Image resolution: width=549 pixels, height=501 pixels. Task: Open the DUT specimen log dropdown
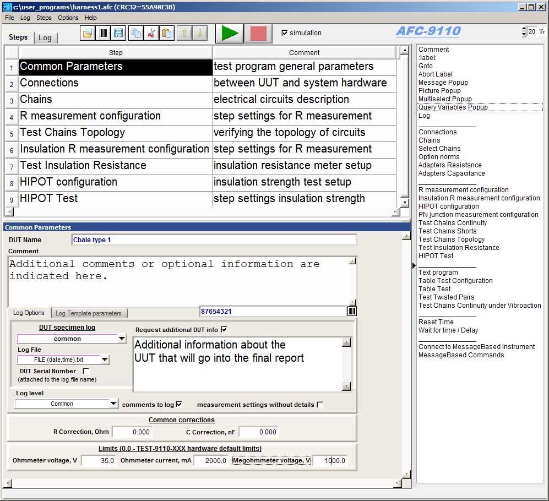click(x=122, y=339)
